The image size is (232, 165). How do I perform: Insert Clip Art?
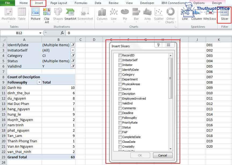(46, 15)
